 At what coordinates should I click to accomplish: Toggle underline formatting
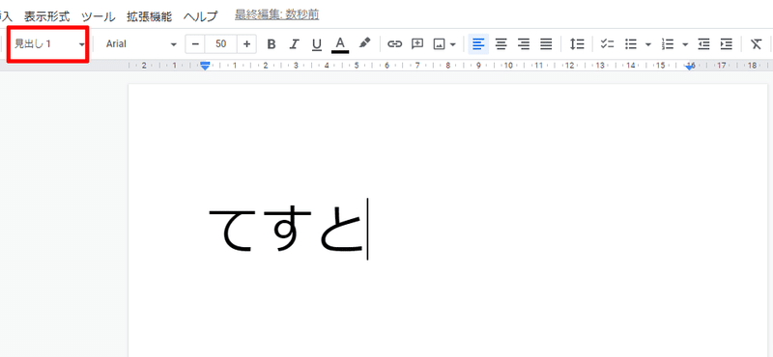pos(317,44)
